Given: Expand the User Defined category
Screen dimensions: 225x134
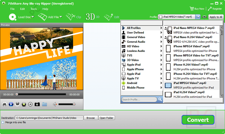Looking at the screenshot, I should [x=142, y=32].
